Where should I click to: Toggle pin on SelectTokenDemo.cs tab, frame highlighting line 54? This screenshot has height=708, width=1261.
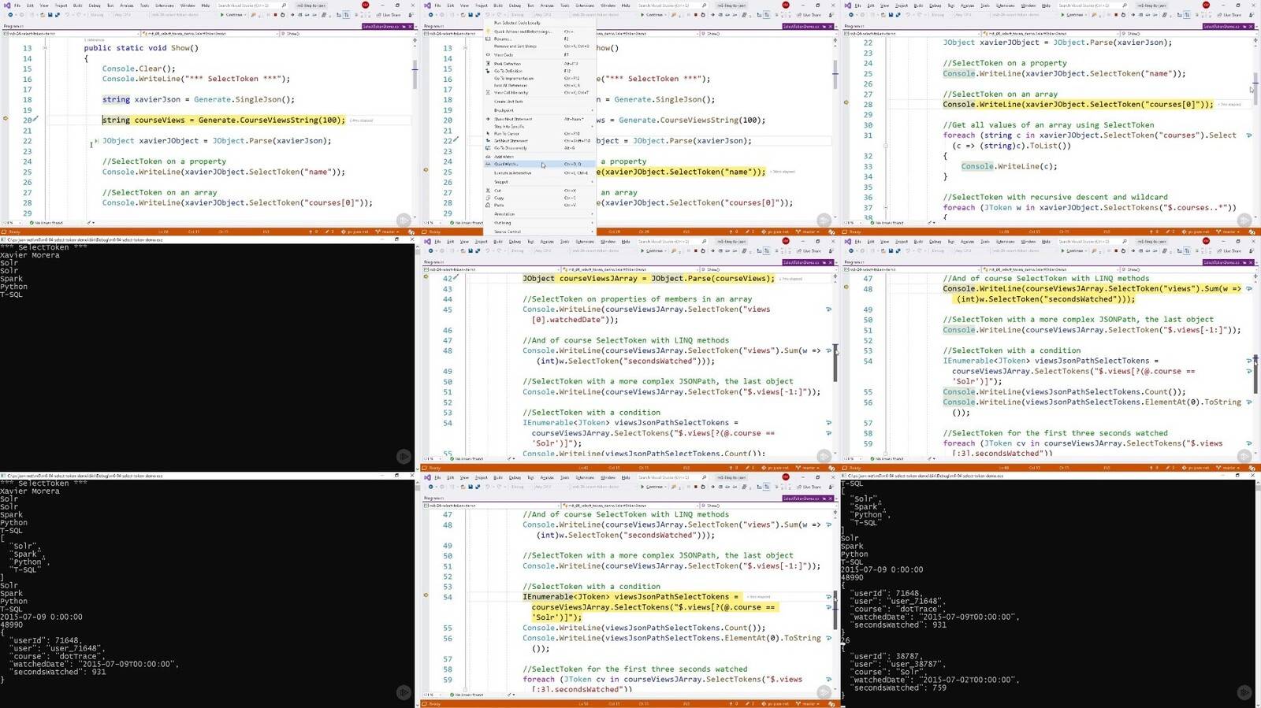coord(824,499)
